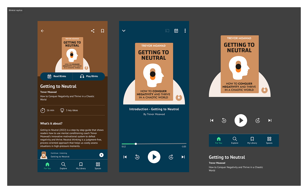This screenshot has height=193, width=308.
Task: Rewind 30 seconds on the third screen
Action: [x=224, y=120]
